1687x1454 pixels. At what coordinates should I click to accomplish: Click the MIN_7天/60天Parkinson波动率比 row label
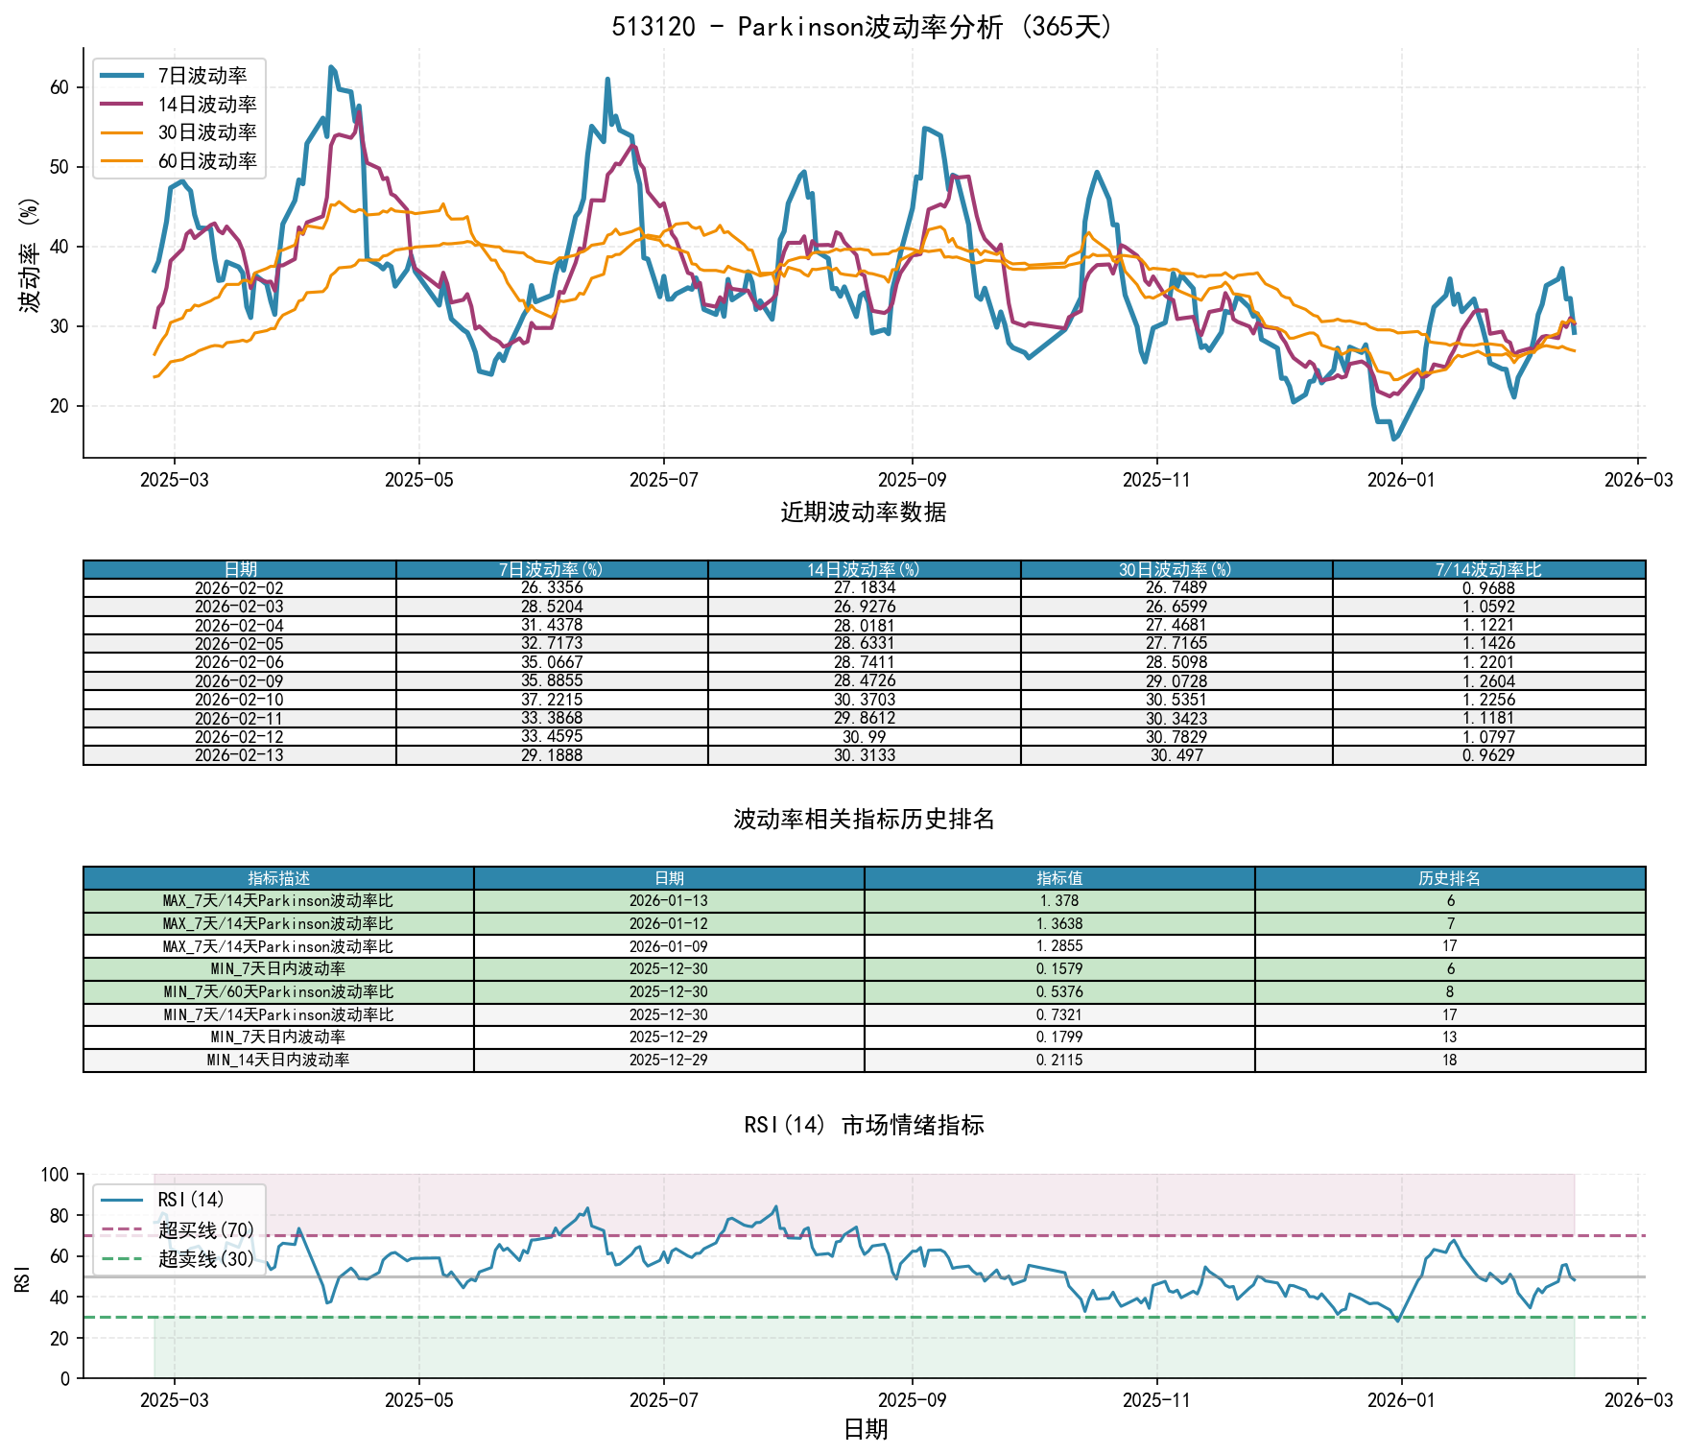278,992
